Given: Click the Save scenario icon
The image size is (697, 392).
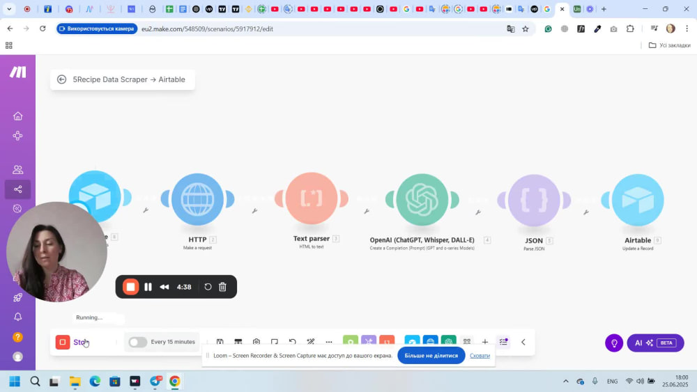Looking at the screenshot, I should click(x=220, y=342).
